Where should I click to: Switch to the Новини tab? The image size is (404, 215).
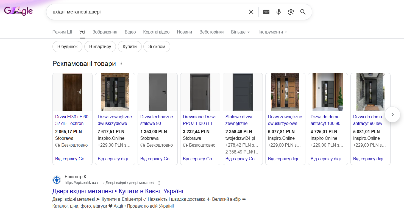click(x=184, y=32)
